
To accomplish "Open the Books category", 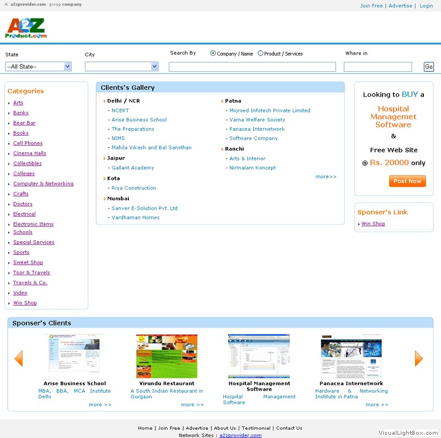I will point(21,133).
